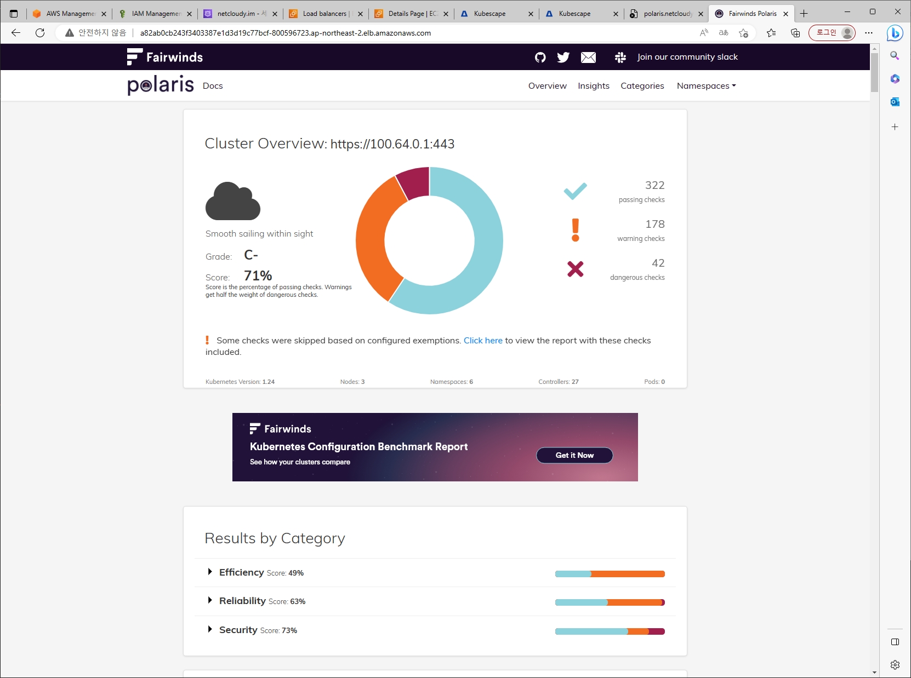Go to Categories section
The width and height of the screenshot is (911, 678).
click(x=642, y=86)
